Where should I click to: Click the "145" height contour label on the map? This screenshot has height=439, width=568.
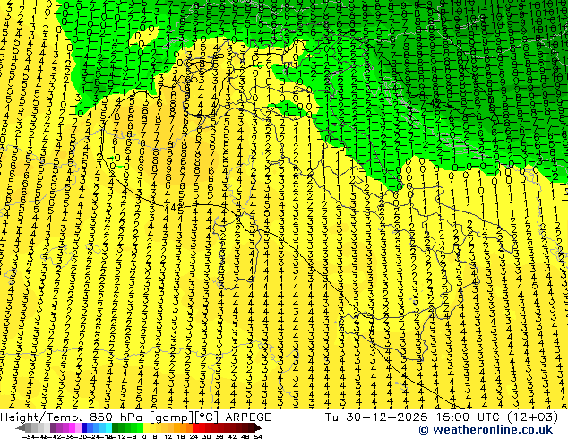tap(174, 208)
